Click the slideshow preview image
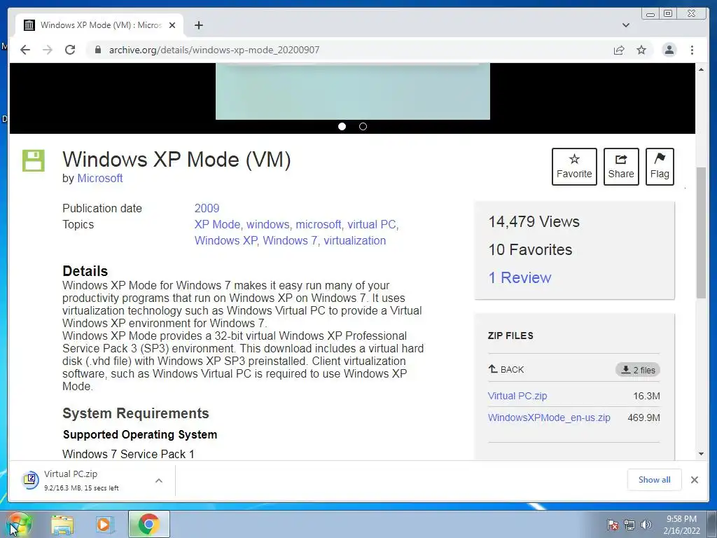The image size is (717, 538). pos(353,92)
